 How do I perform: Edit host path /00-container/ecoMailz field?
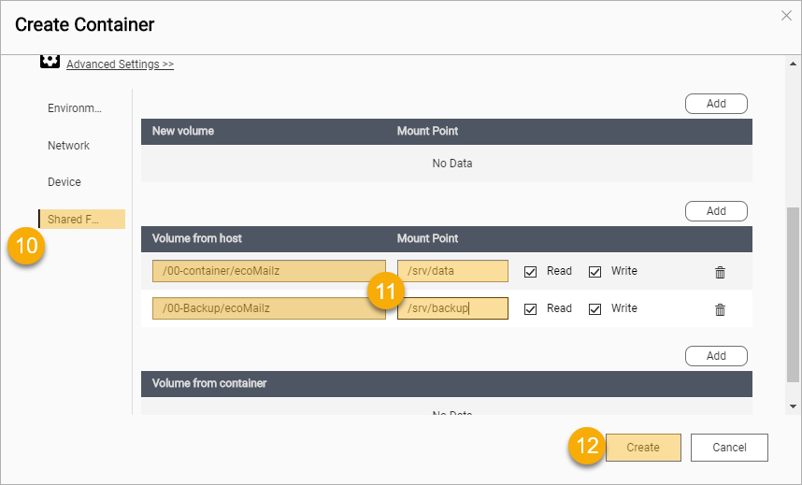269,271
